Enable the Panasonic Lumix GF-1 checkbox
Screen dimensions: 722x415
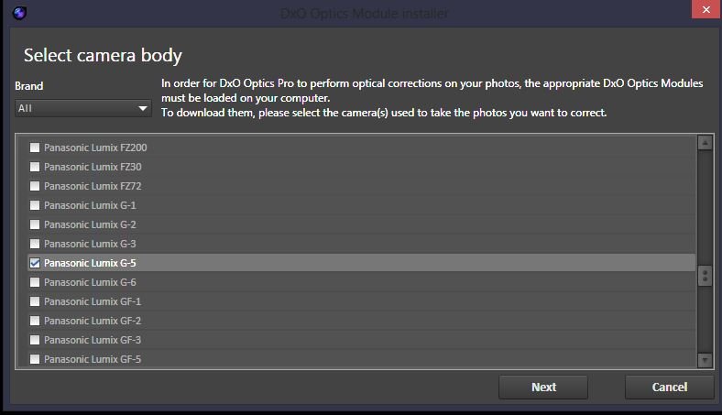point(35,301)
